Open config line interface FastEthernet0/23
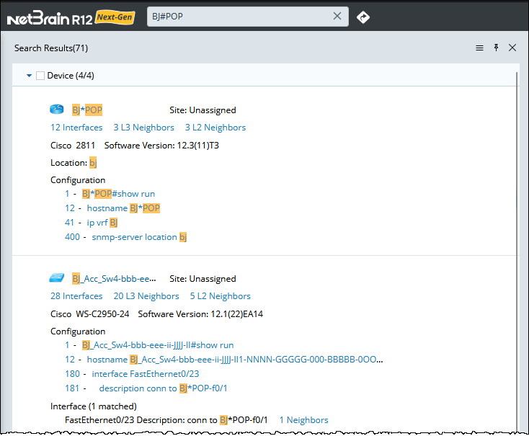Viewport: 529px width, 436px height. click(x=146, y=374)
